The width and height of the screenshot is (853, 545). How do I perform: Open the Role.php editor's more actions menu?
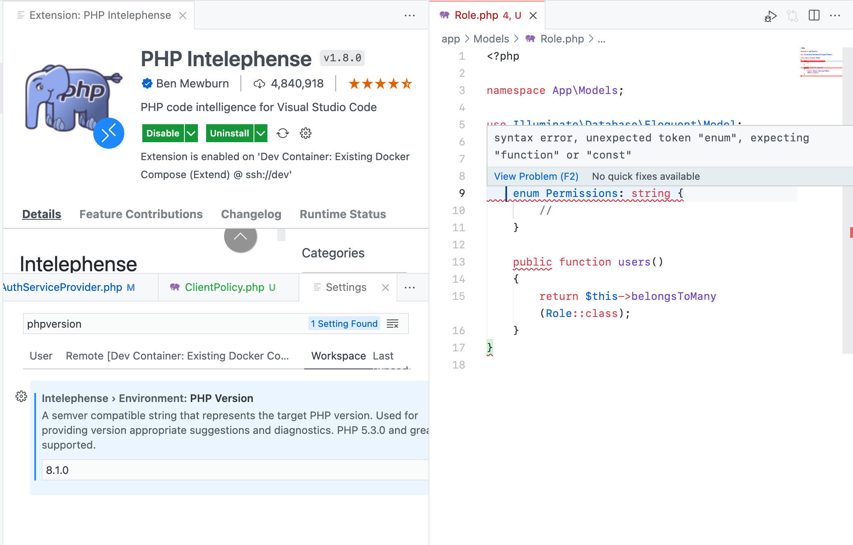[x=835, y=16]
